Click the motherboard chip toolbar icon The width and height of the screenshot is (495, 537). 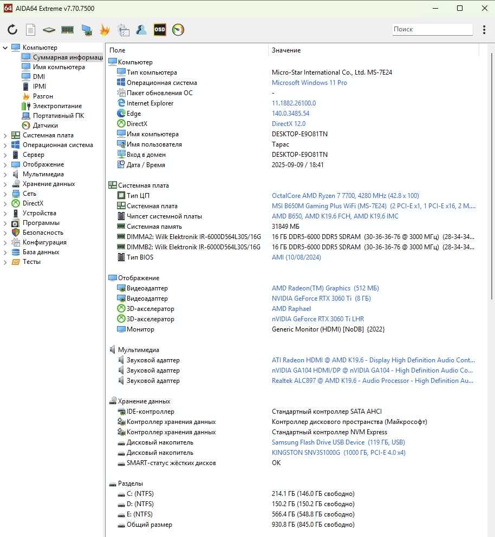tap(49, 30)
